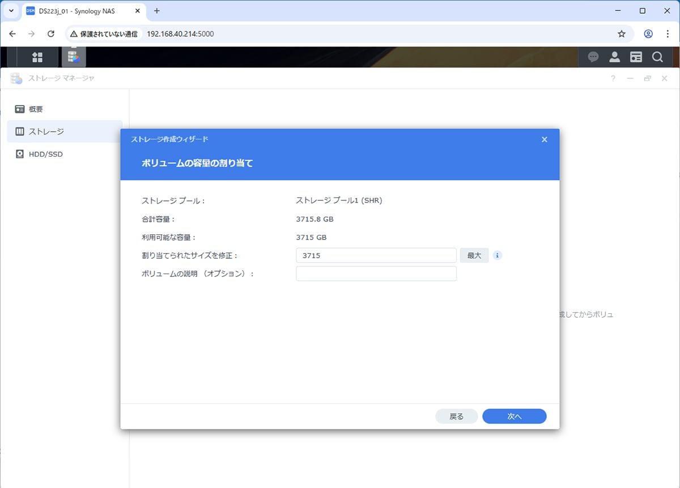Image resolution: width=680 pixels, height=488 pixels.
Task: Open the DSM main menu grid icon
Action: [37, 57]
